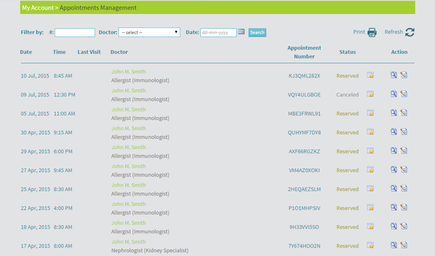The height and width of the screenshot is (256, 435).
Task: Click the Refresh arrows icon
Action: (x=410, y=32)
